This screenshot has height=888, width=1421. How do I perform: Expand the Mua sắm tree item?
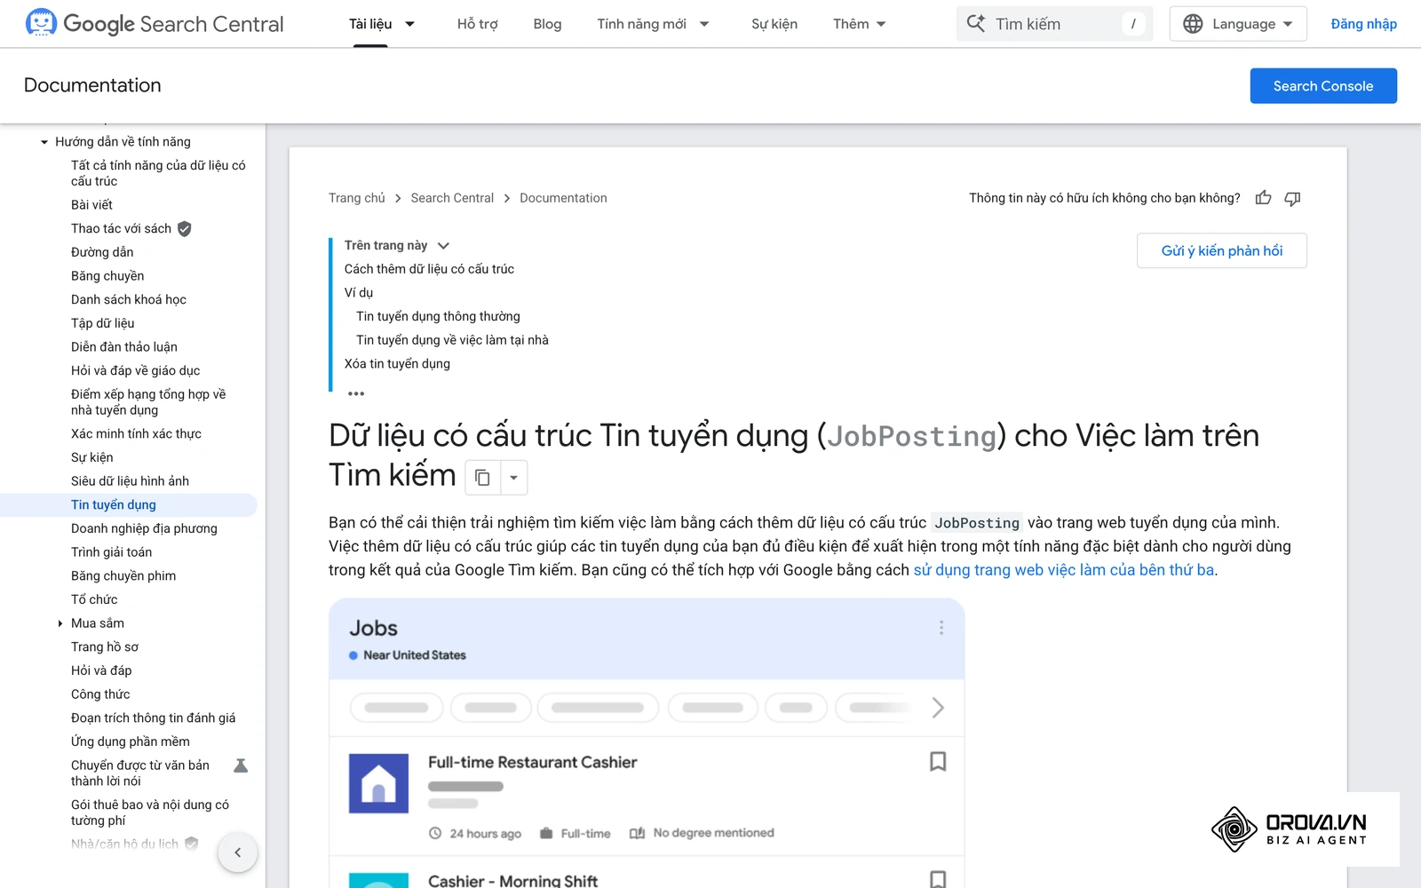(60, 623)
